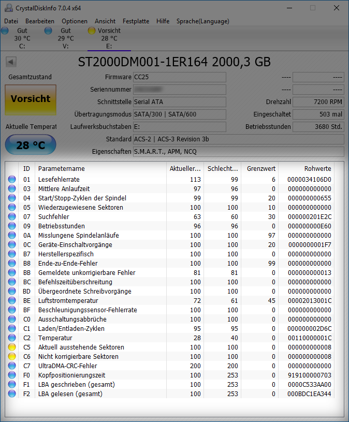
Task: Click the Drehzahl field showing 7200 RPM
Action: coord(318,101)
